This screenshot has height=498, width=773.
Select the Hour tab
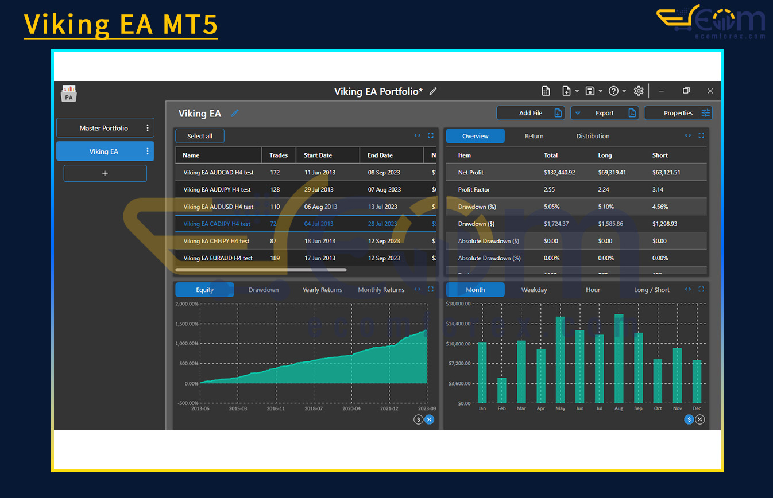(593, 290)
